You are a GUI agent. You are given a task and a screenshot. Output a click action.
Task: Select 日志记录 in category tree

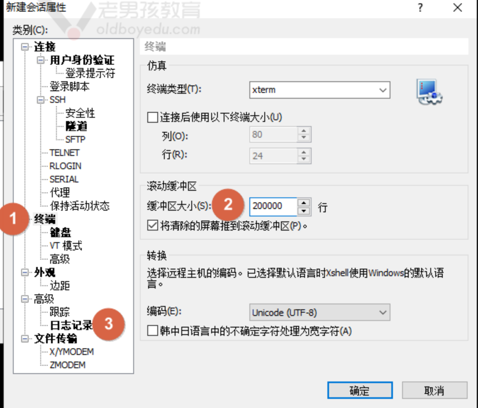[71, 325]
